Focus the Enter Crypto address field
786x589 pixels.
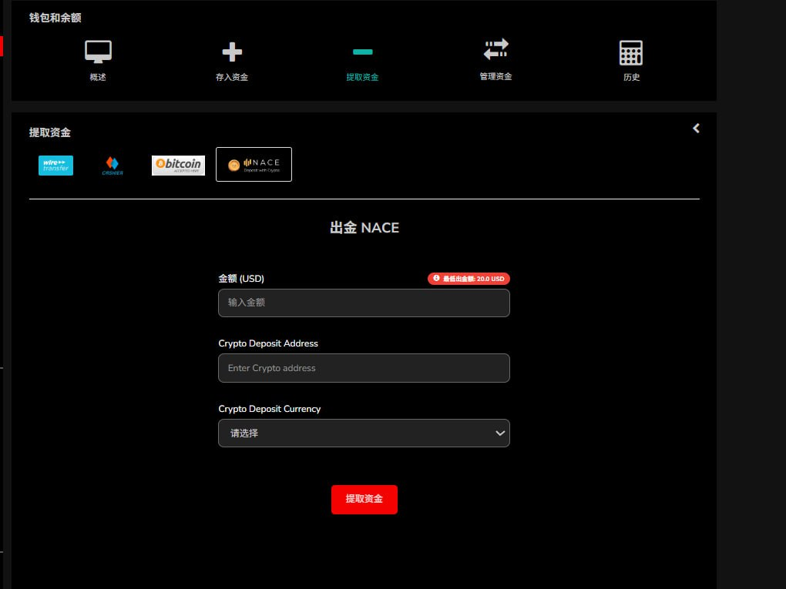364,368
